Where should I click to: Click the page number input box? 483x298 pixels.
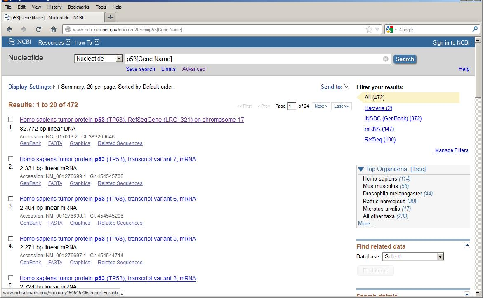click(292, 106)
